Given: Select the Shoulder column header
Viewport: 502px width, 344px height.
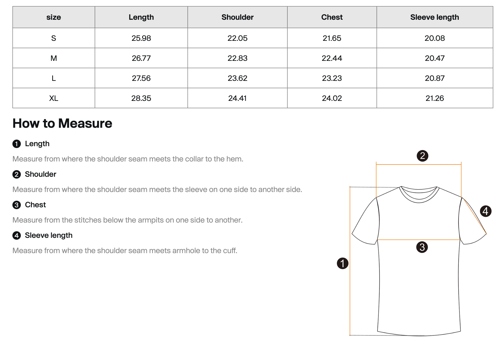Looking at the screenshot, I should 238,17.
